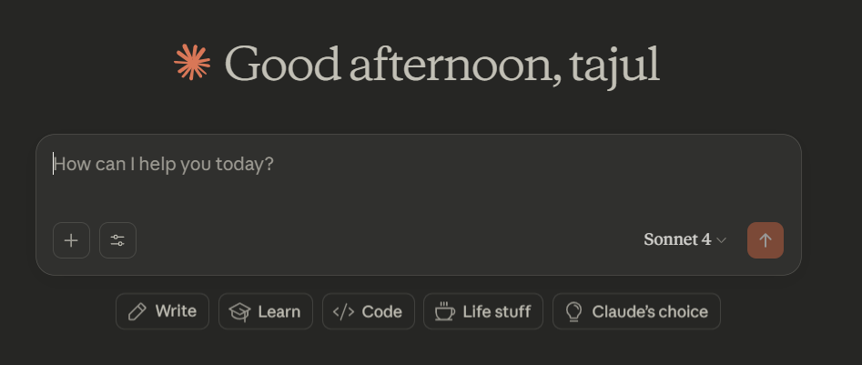The image size is (862, 365).
Task: Expand the chevron beside Sonnet 4
Action: pos(722,240)
